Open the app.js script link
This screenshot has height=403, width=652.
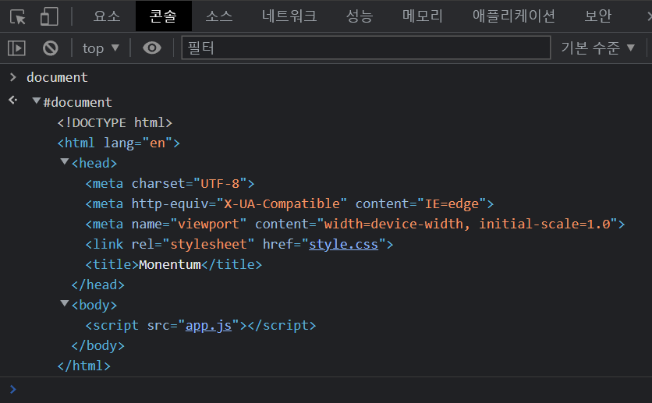coord(208,325)
